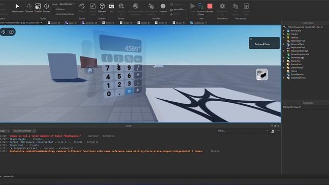This screenshot has width=329, height=185.
Task: Click the red equip error line
Action: click(45, 136)
